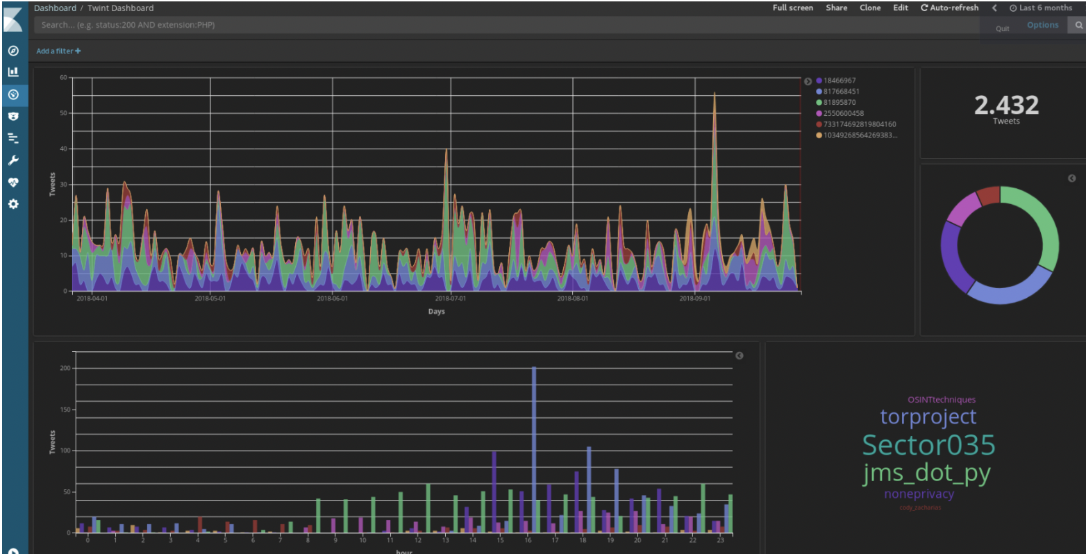The image size is (1086, 554).
Task: Toggle the area chart legend arrow
Action: point(808,81)
